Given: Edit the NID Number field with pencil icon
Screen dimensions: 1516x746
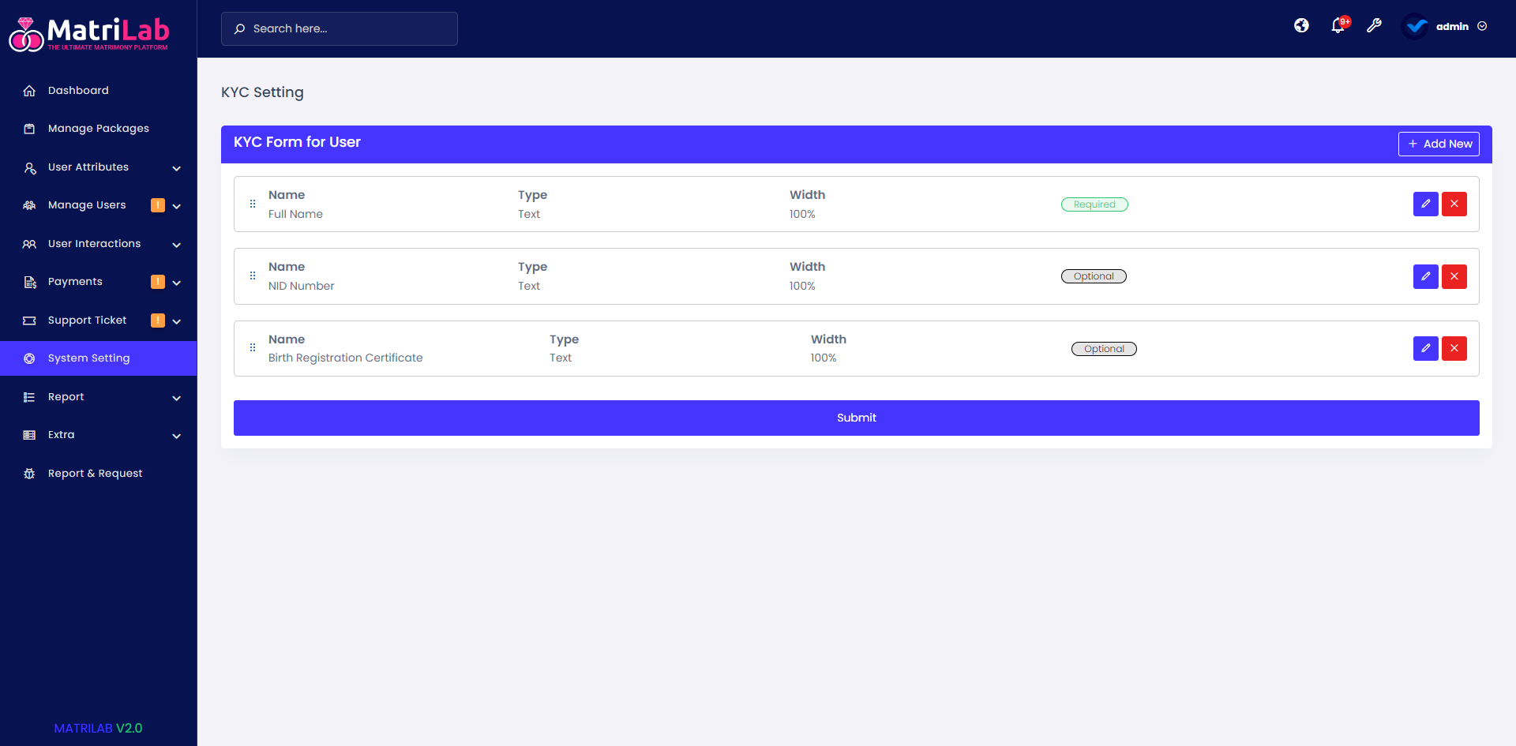Looking at the screenshot, I should coord(1425,276).
